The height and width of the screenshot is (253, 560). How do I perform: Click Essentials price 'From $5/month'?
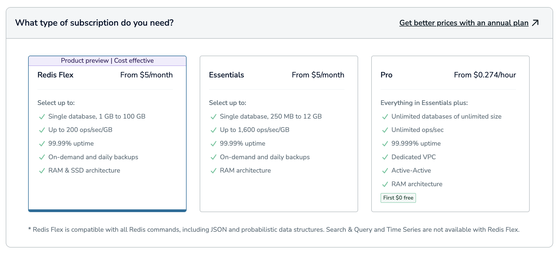[x=318, y=75]
